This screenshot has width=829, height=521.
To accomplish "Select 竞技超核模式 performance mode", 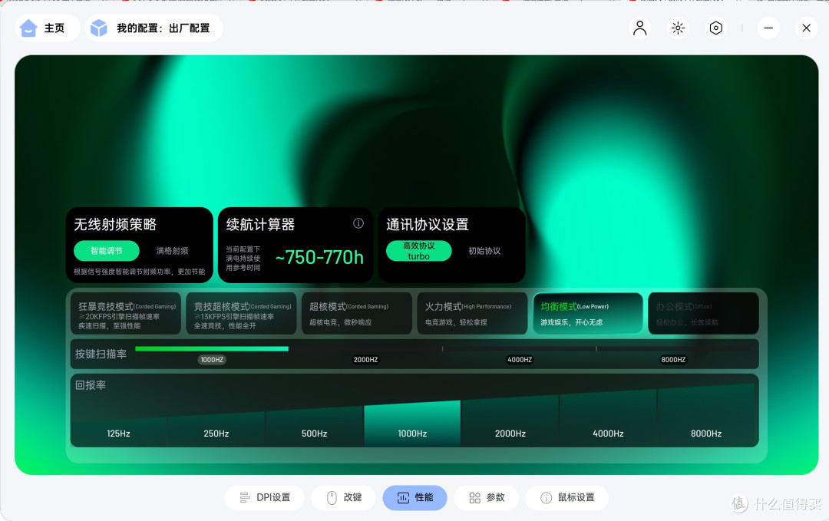I will 241,314.
